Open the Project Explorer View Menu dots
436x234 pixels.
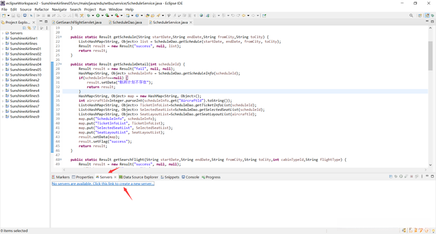tap(47, 28)
